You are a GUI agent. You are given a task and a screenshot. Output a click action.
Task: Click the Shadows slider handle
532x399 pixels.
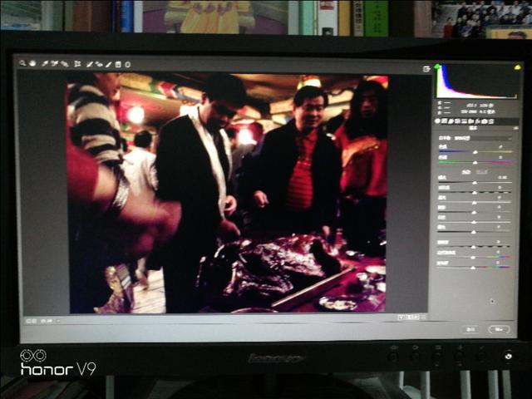click(475, 213)
